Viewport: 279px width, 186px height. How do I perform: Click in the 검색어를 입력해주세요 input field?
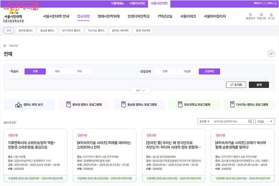[229, 121]
